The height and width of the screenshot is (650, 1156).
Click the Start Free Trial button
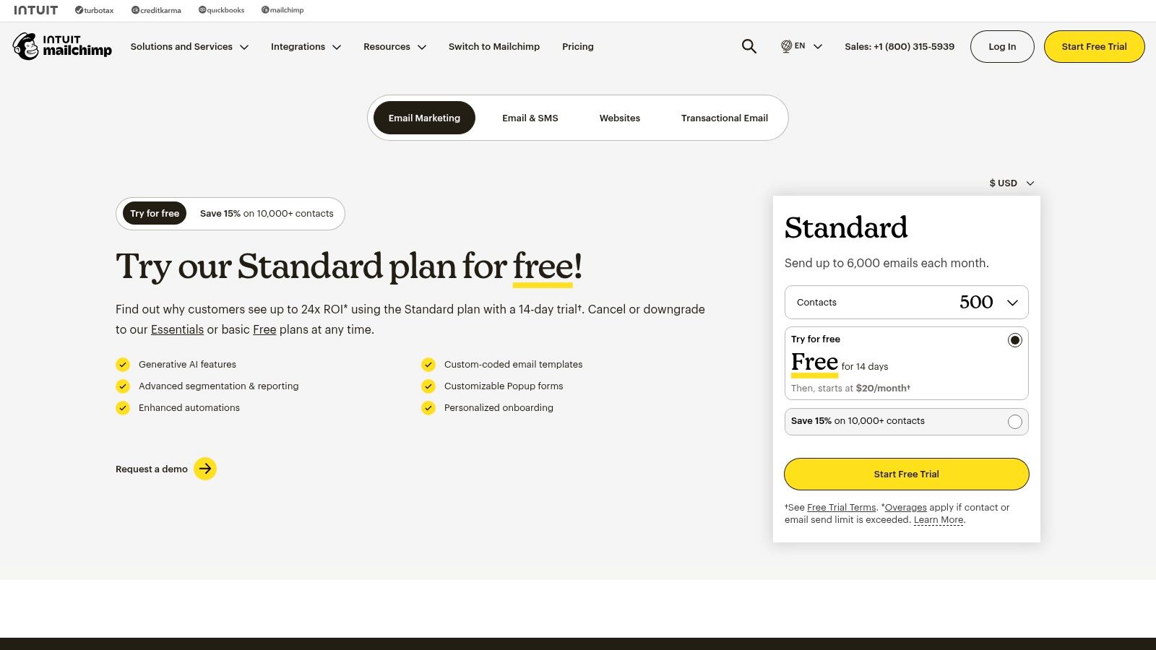906,474
